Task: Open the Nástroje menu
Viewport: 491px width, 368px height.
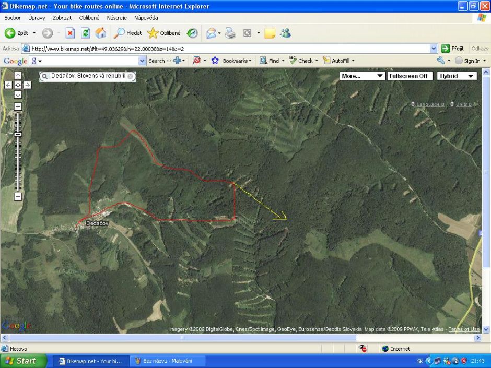Action: pyautogui.click(x=116, y=18)
